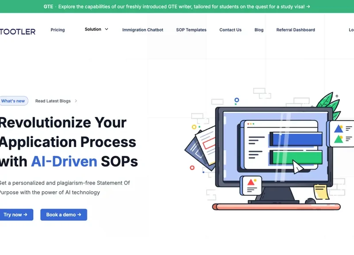Visit the Blog page
The image size is (354, 255).
tap(259, 30)
